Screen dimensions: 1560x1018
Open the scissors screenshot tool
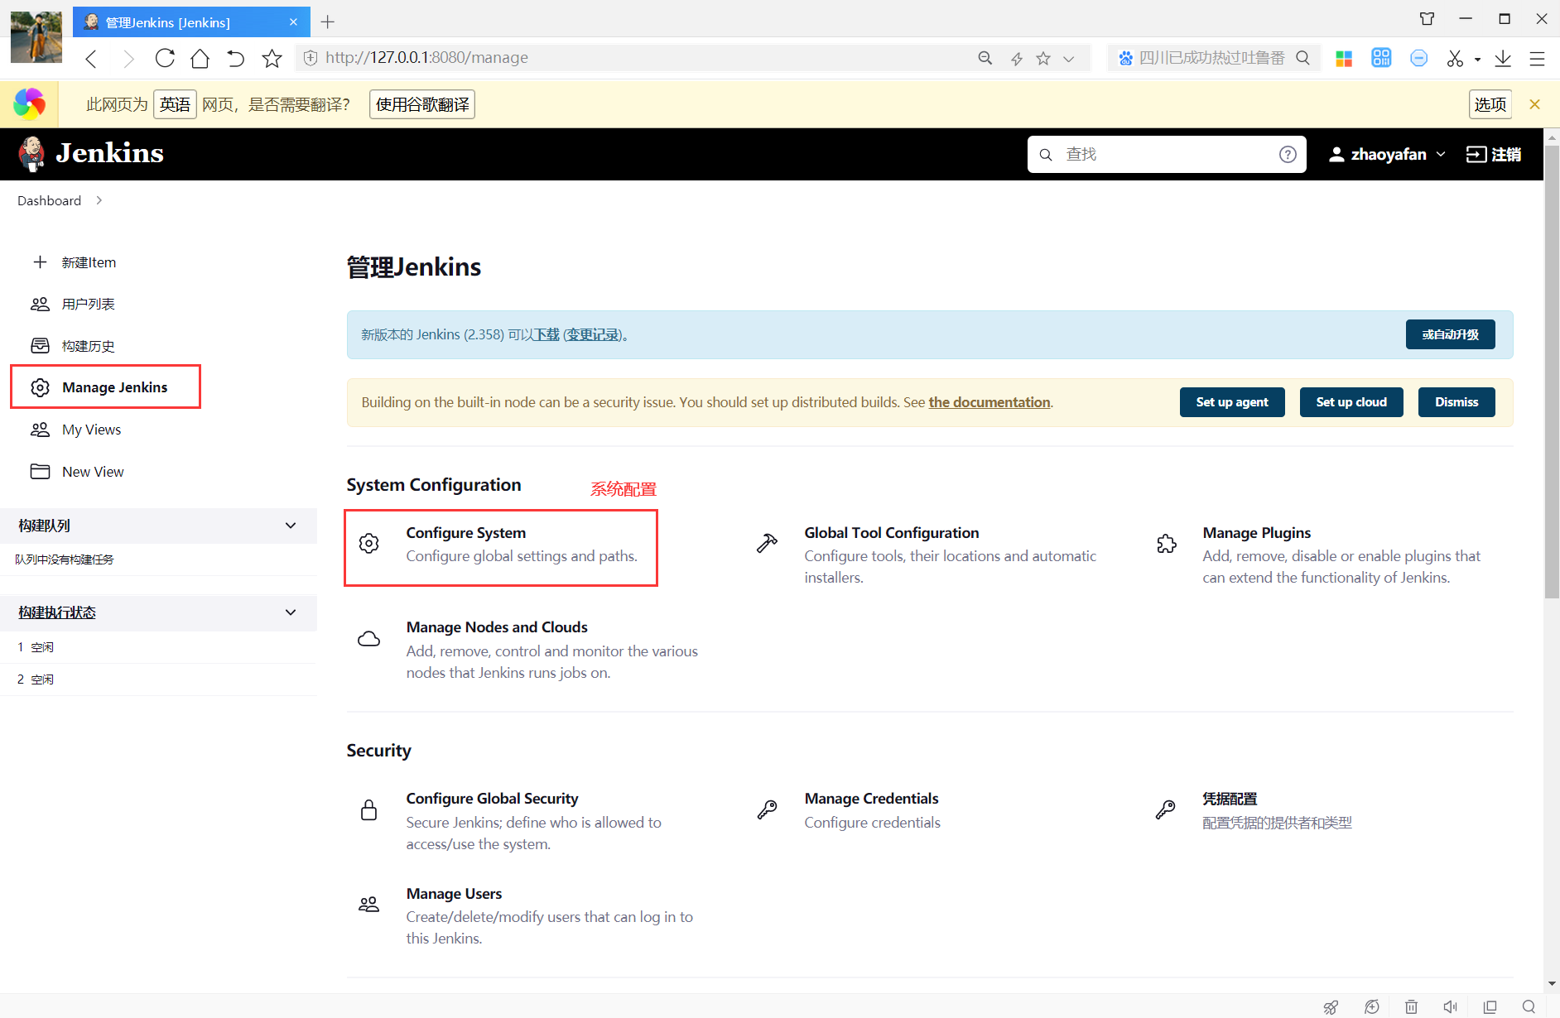click(1455, 58)
